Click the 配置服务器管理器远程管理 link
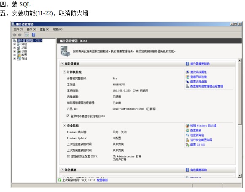245x192 pixels. click(207, 86)
